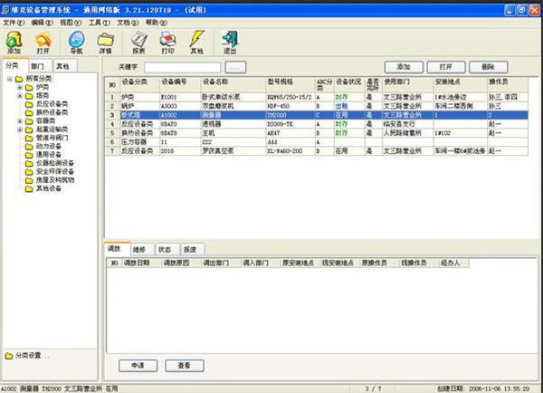The height and width of the screenshot is (393, 543).
Task: Click the 经办人 column header in lower table
Action: pos(454,263)
